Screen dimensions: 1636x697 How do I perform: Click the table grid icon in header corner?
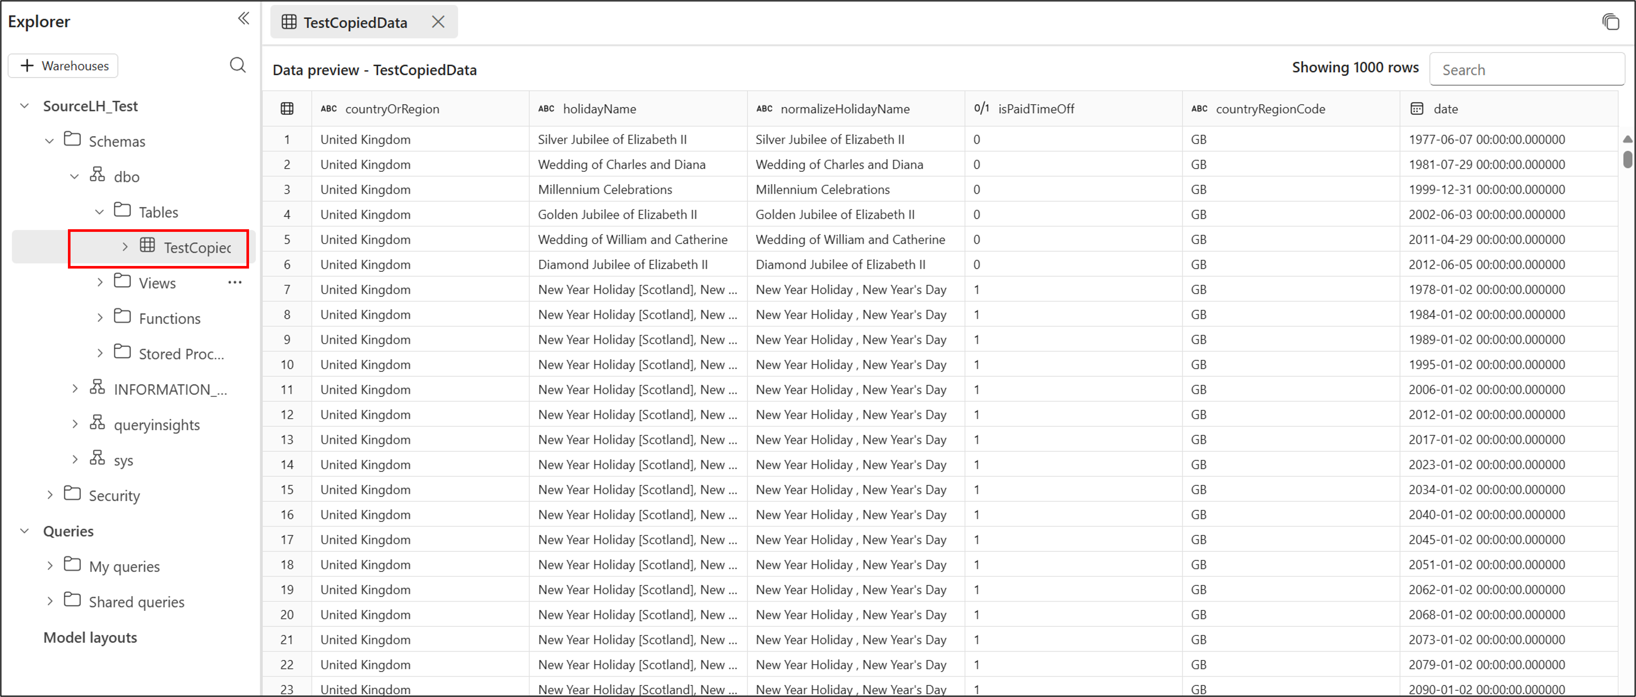click(x=287, y=109)
